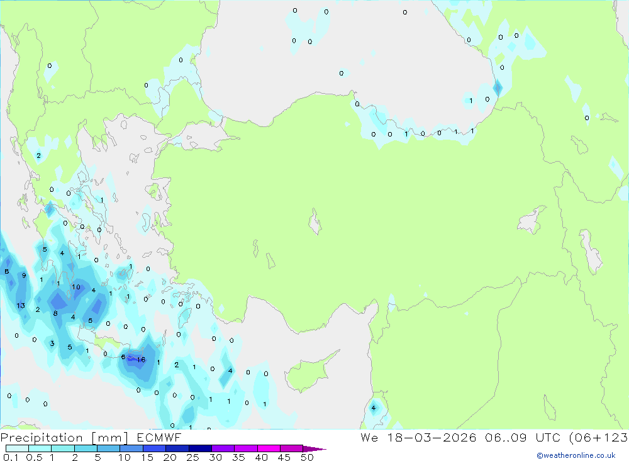The height and width of the screenshot is (461, 629).
Task: Click the 'Precipitation [mm] ECMWF' title text
Action: [91, 437]
